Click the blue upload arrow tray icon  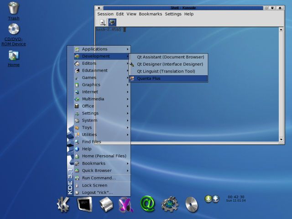click(x=216, y=199)
